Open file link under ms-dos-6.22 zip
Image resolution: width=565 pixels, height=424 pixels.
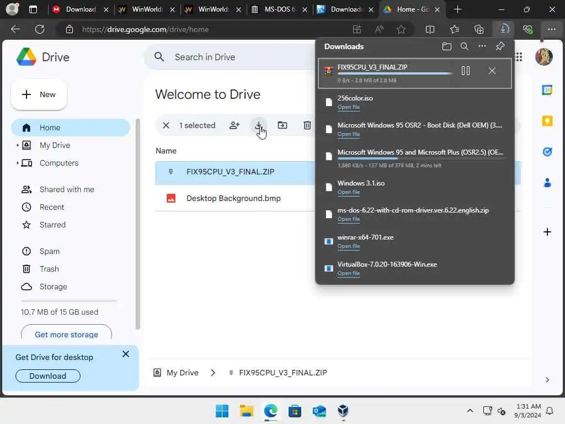[349, 219]
